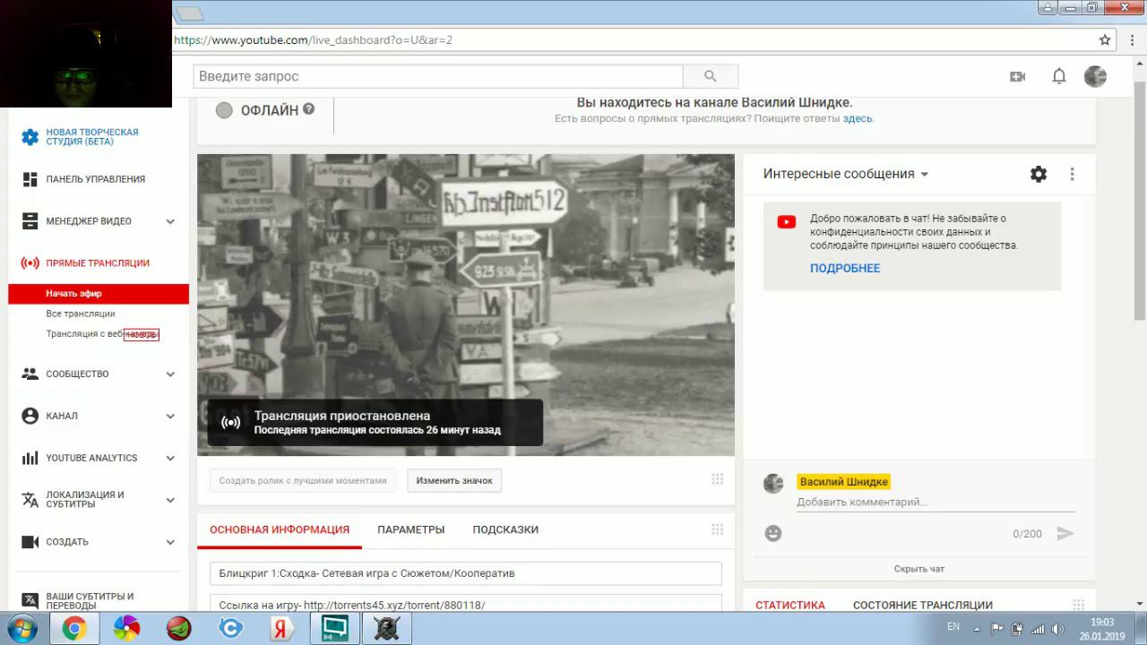Expand the Сообщество section

coord(170,374)
